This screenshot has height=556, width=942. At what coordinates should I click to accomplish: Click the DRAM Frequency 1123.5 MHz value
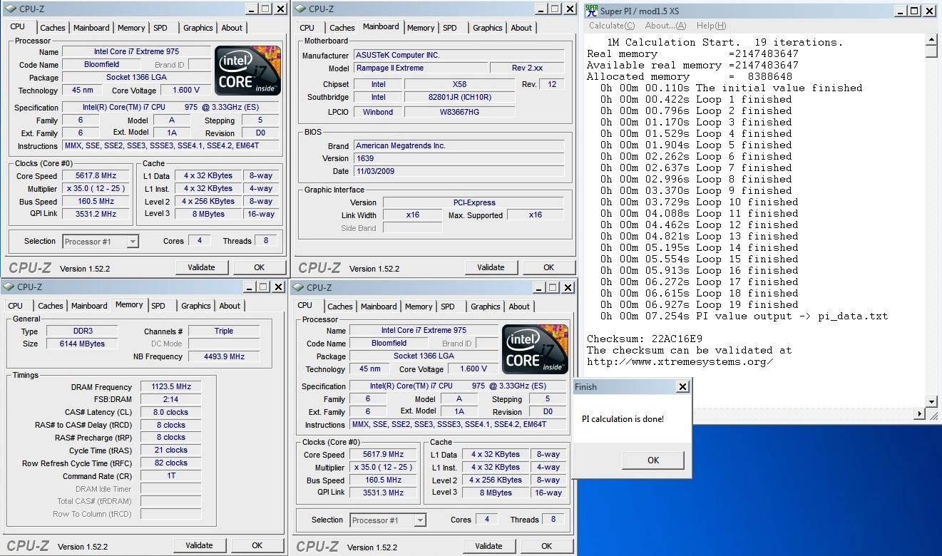[x=170, y=387]
